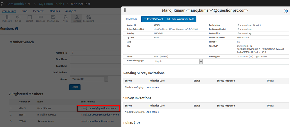This screenshot has width=290, height=127.
Task: Click the Zip Code value 57456
Action: point(156,37)
